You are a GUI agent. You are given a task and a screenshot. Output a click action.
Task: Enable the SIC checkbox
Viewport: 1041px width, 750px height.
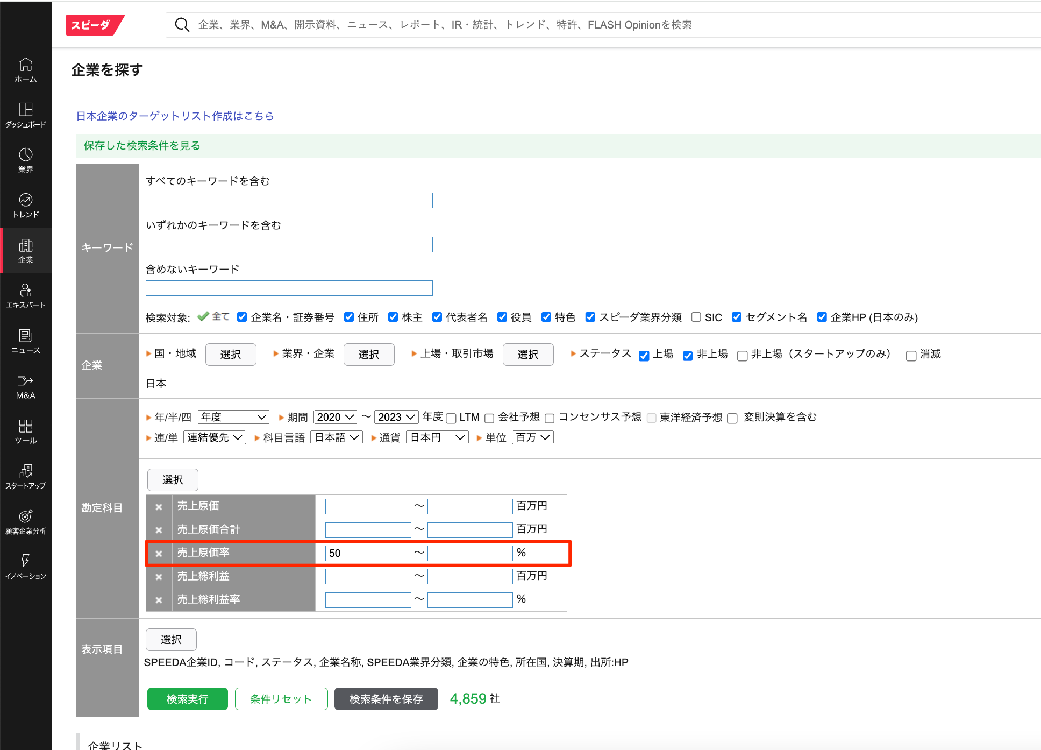(696, 317)
